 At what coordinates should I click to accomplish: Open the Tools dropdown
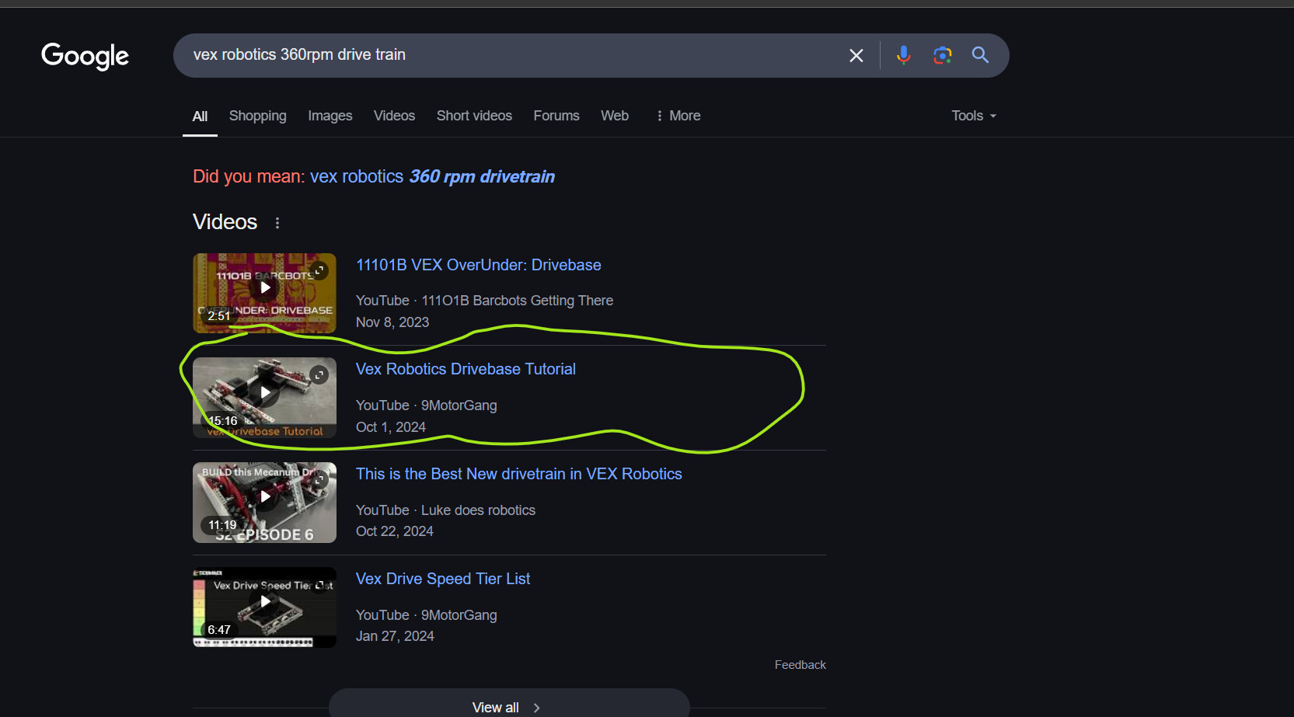click(x=973, y=116)
